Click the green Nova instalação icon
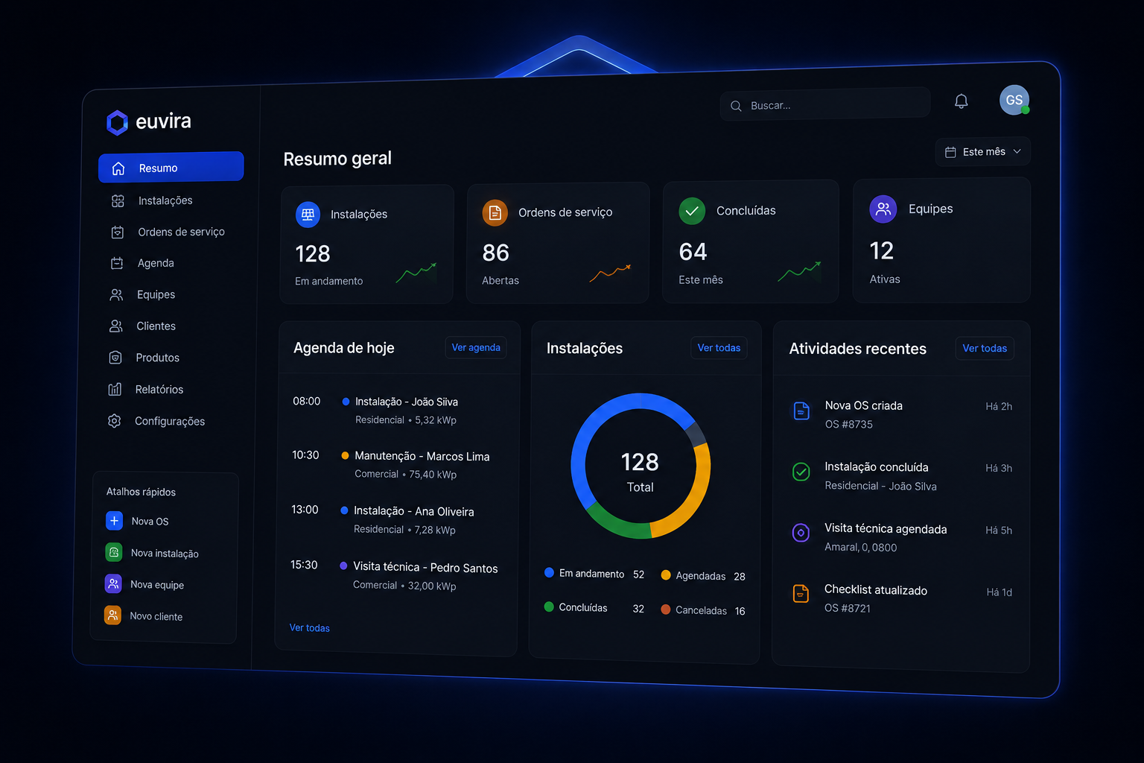The height and width of the screenshot is (763, 1144). click(x=114, y=552)
